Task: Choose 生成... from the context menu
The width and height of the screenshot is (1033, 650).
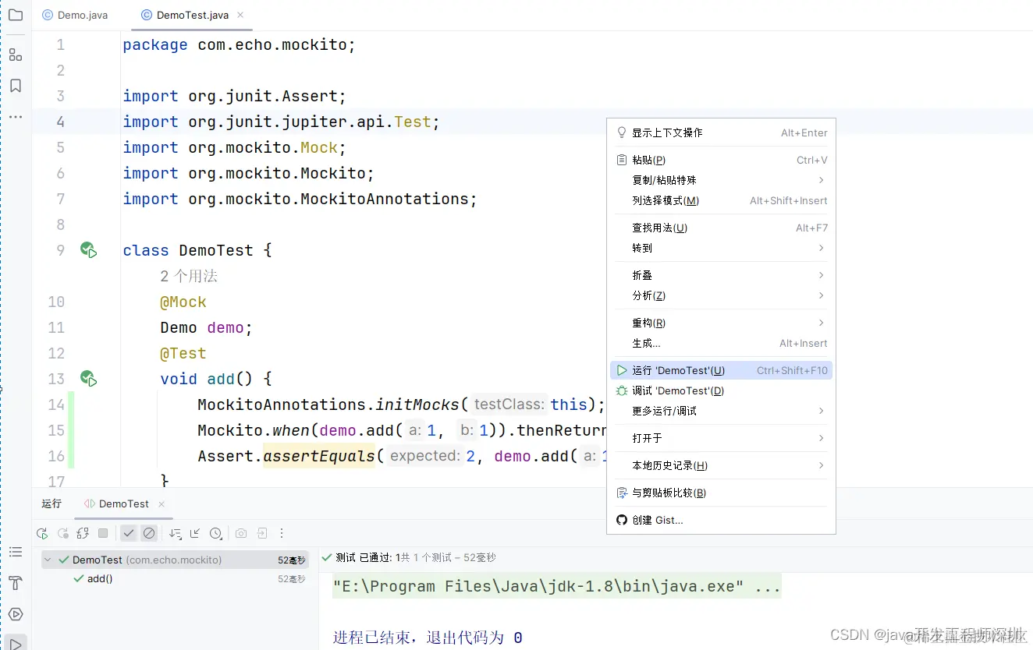Action: [x=721, y=343]
